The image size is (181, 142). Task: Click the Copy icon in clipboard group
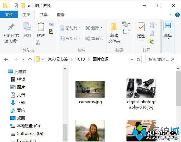27,27
